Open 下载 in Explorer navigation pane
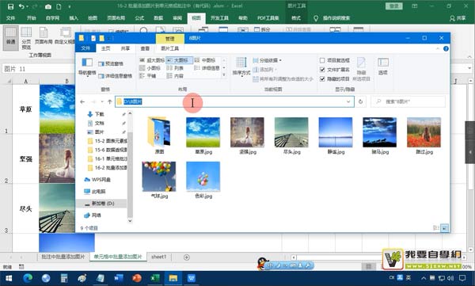 tap(100, 114)
